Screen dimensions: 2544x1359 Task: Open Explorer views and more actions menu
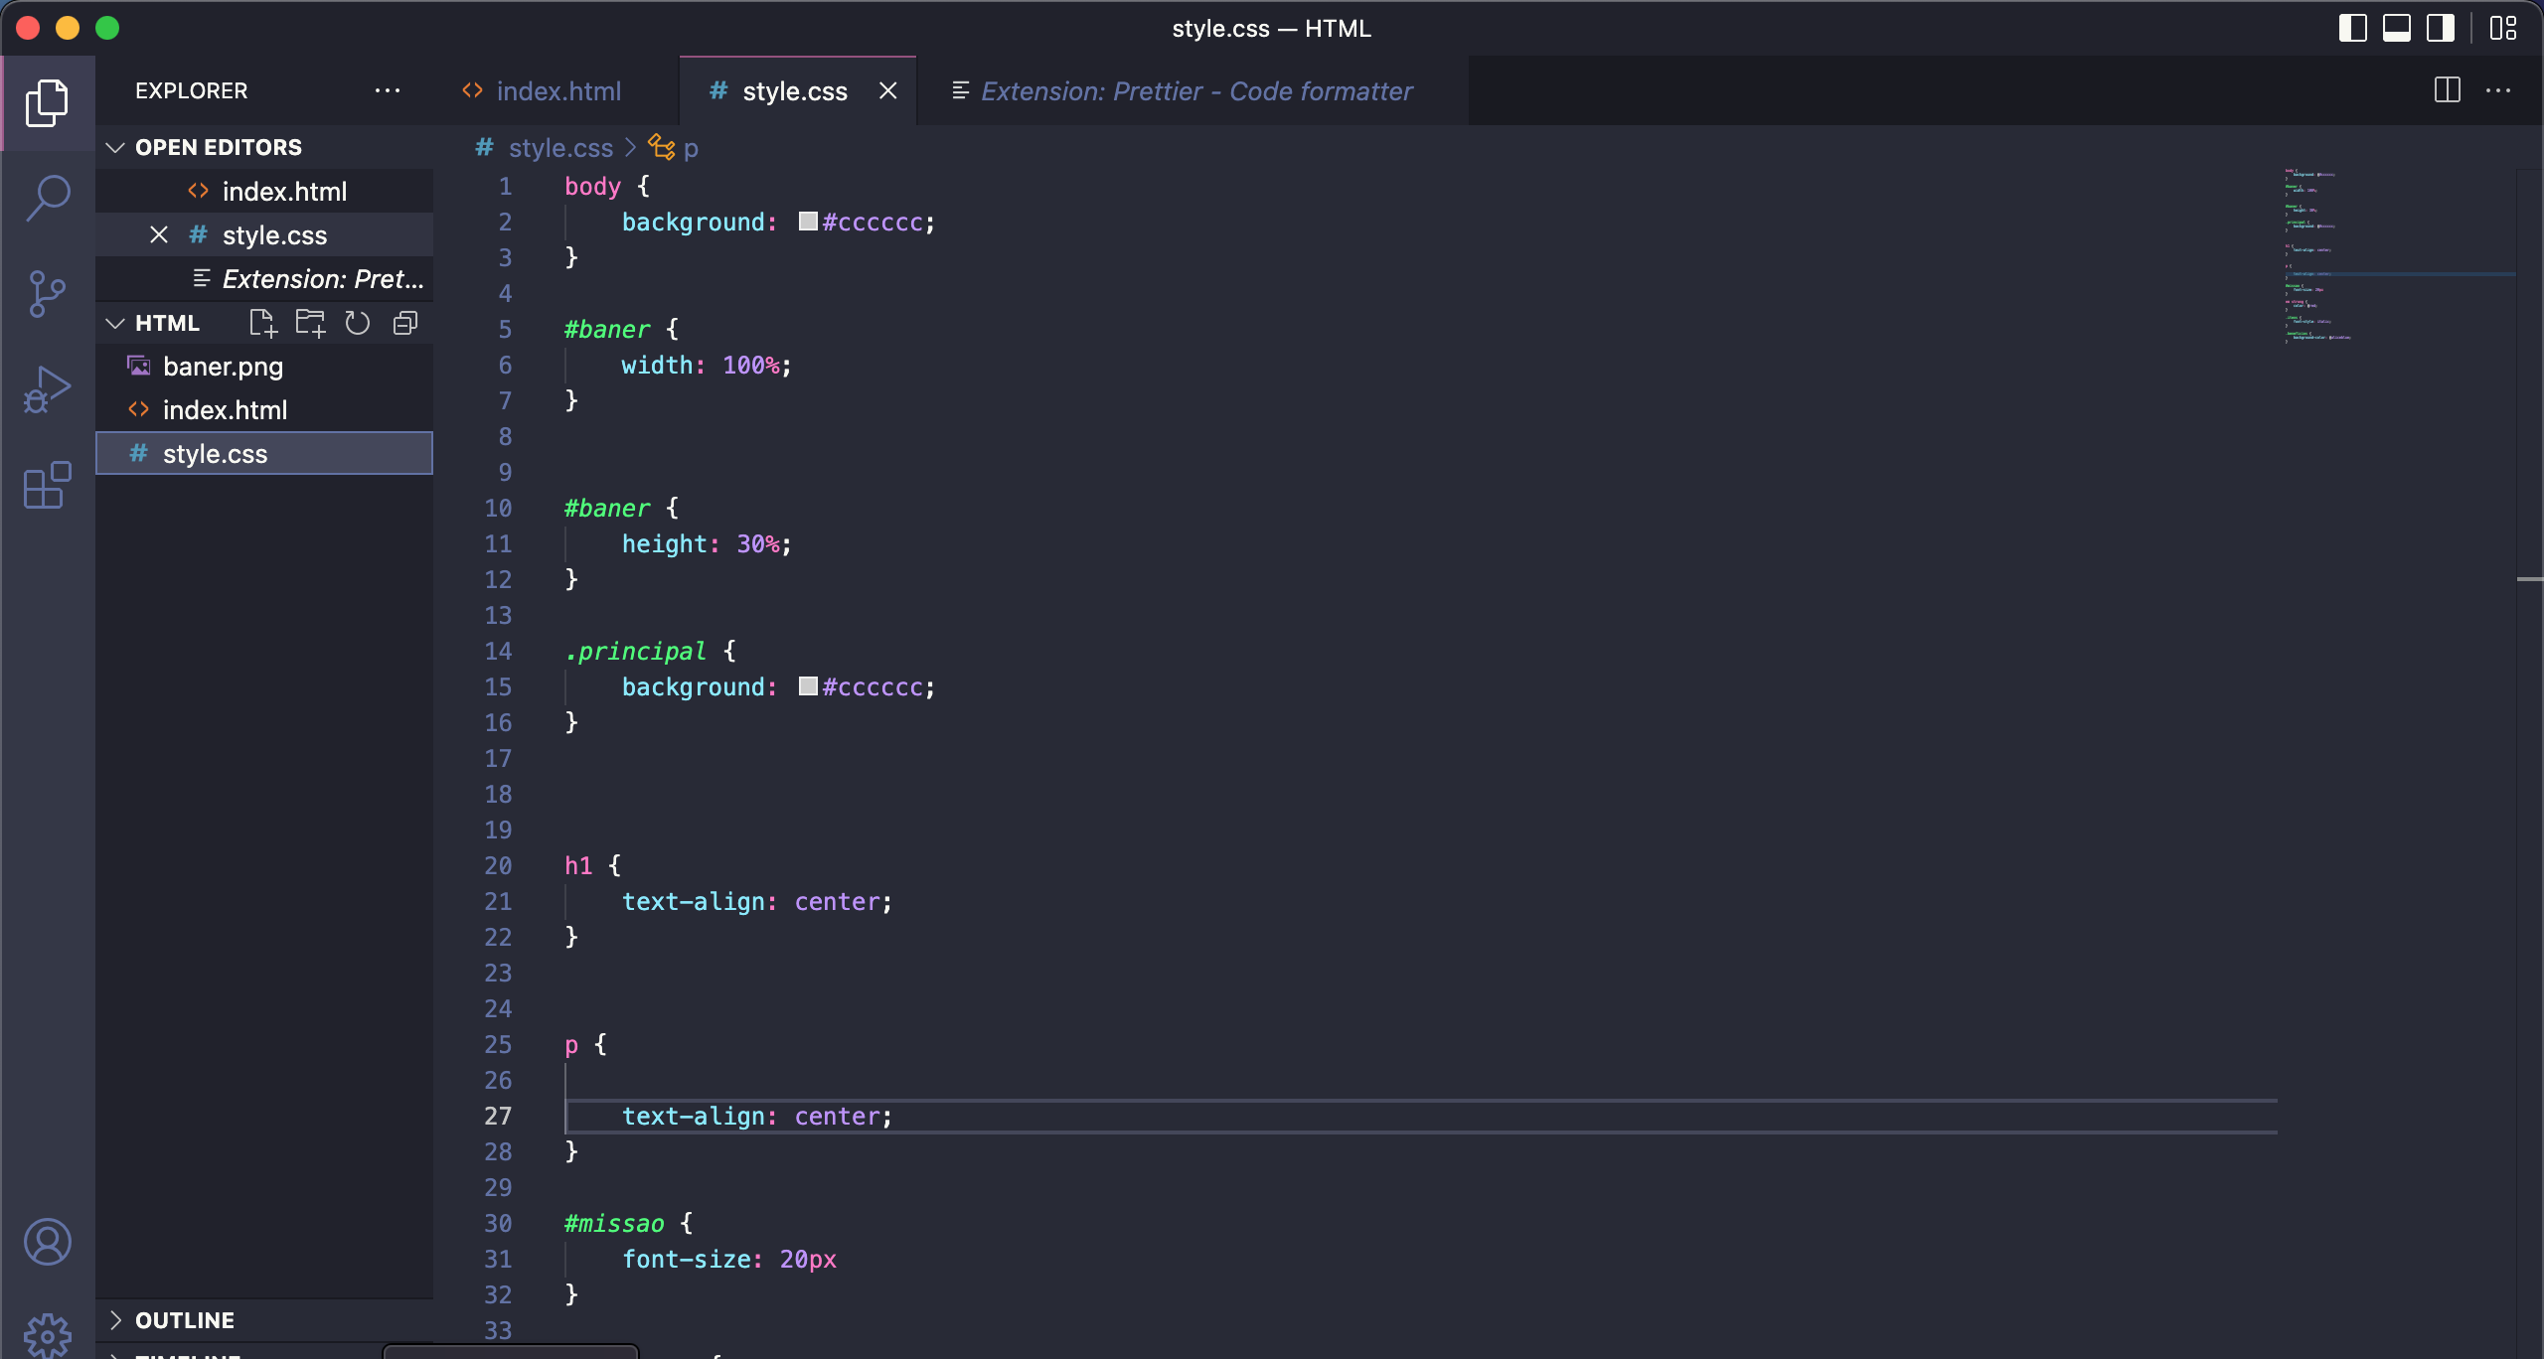click(388, 90)
